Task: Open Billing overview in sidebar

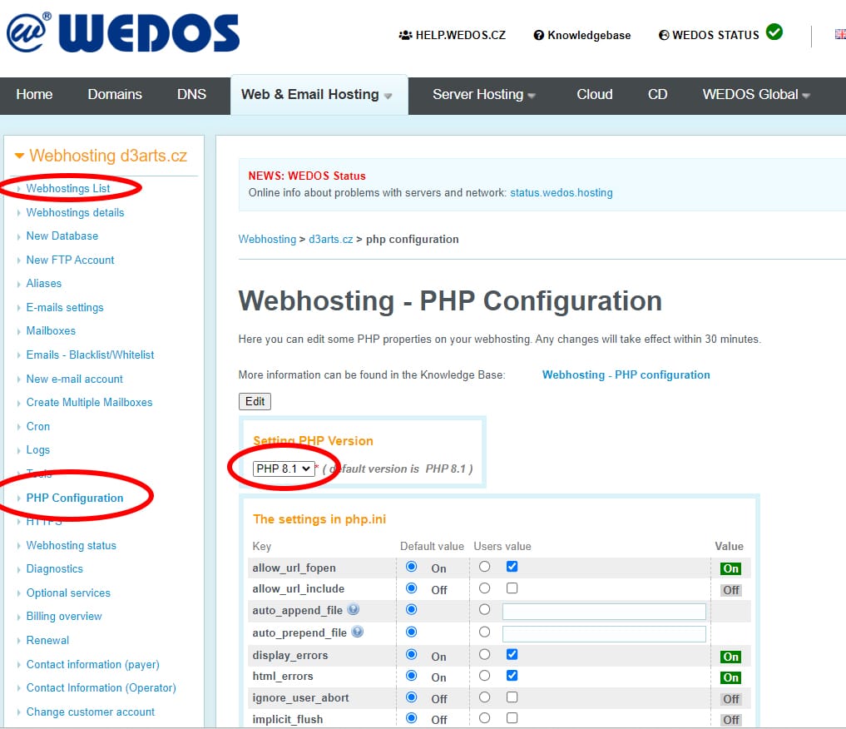Action: (64, 616)
